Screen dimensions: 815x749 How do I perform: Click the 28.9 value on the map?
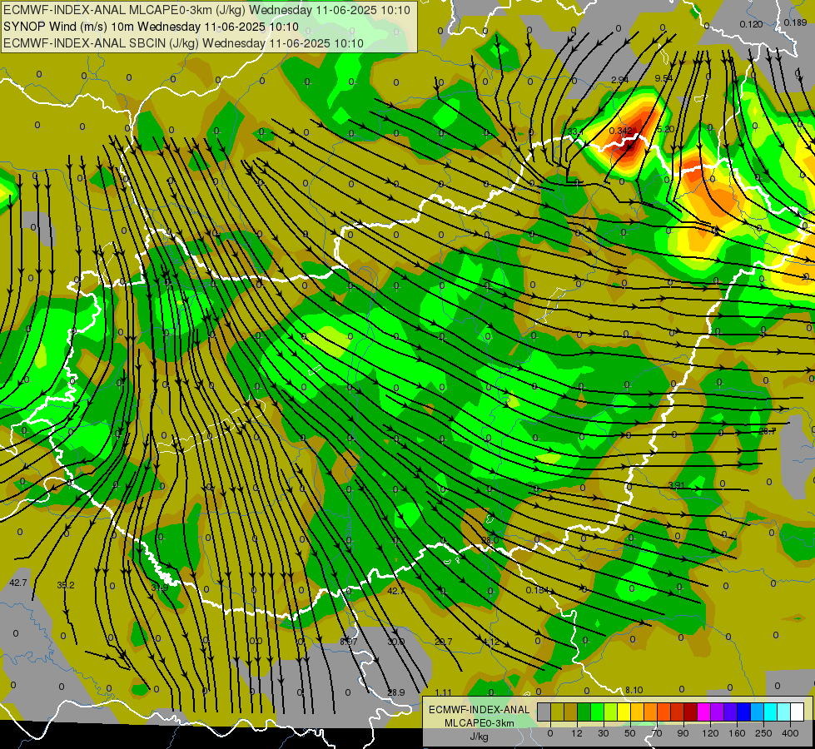[x=396, y=692]
